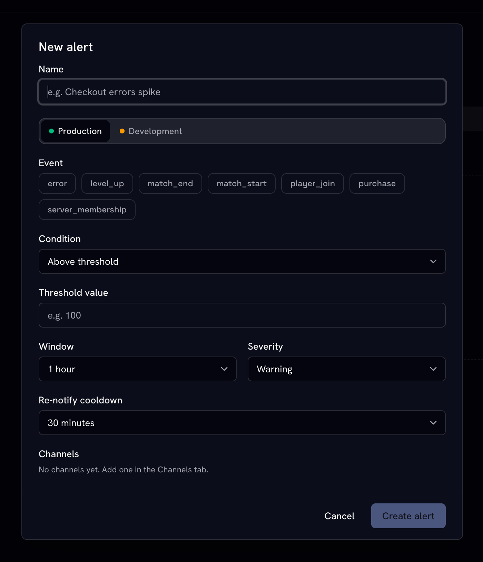Screen dimensions: 483x562
Task: Select the error event chip
Action: [x=57, y=183]
